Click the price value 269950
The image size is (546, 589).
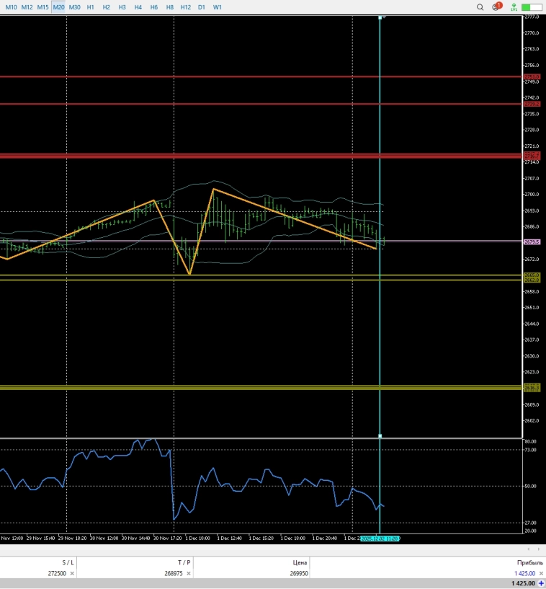[x=299, y=574]
